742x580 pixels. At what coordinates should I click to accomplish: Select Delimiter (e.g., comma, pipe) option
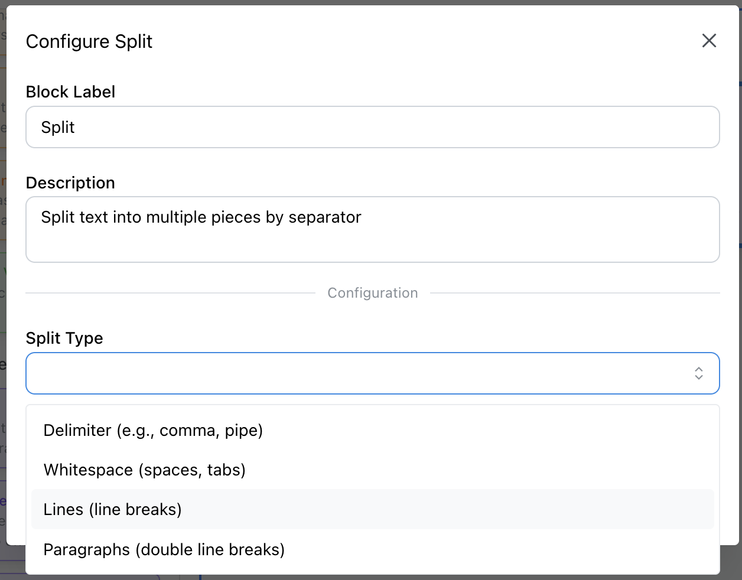153,430
